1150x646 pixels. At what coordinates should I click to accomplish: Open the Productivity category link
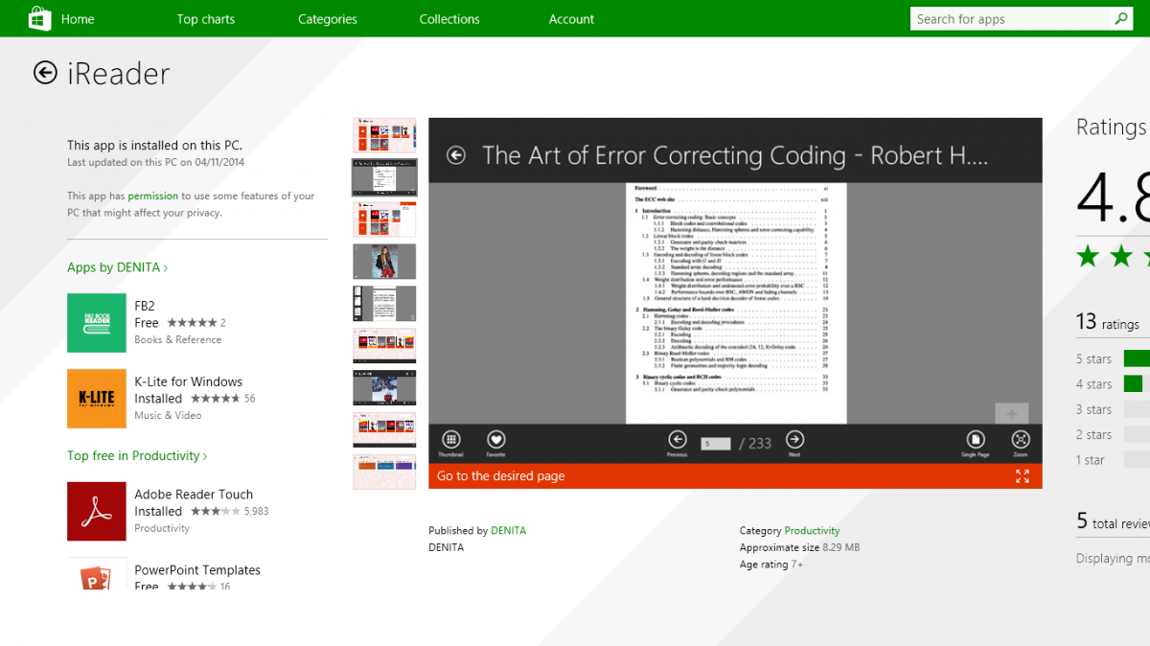pyautogui.click(x=812, y=530)
